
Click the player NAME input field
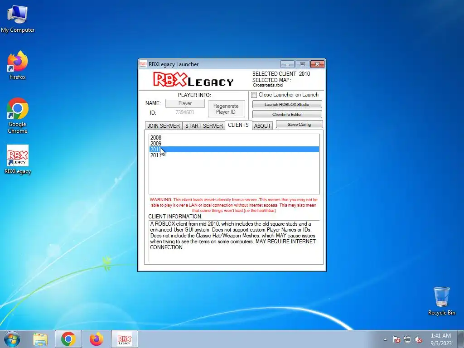point(185,103)
